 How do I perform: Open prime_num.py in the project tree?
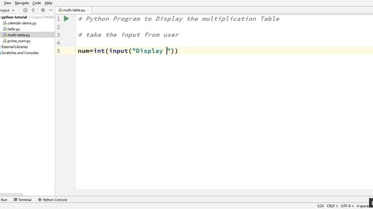tap(19, 41)
